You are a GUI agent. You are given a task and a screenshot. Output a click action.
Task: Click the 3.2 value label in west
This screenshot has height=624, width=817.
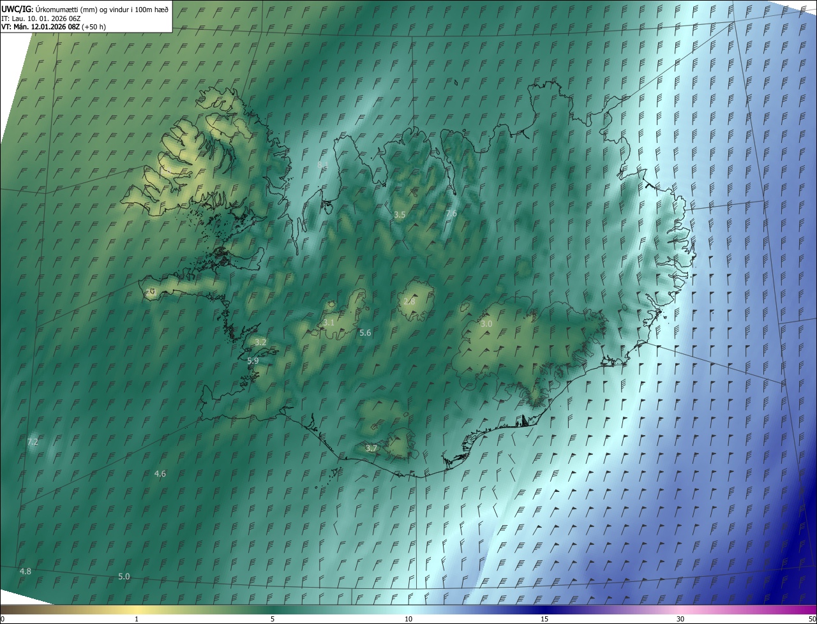tap(260, 343)
